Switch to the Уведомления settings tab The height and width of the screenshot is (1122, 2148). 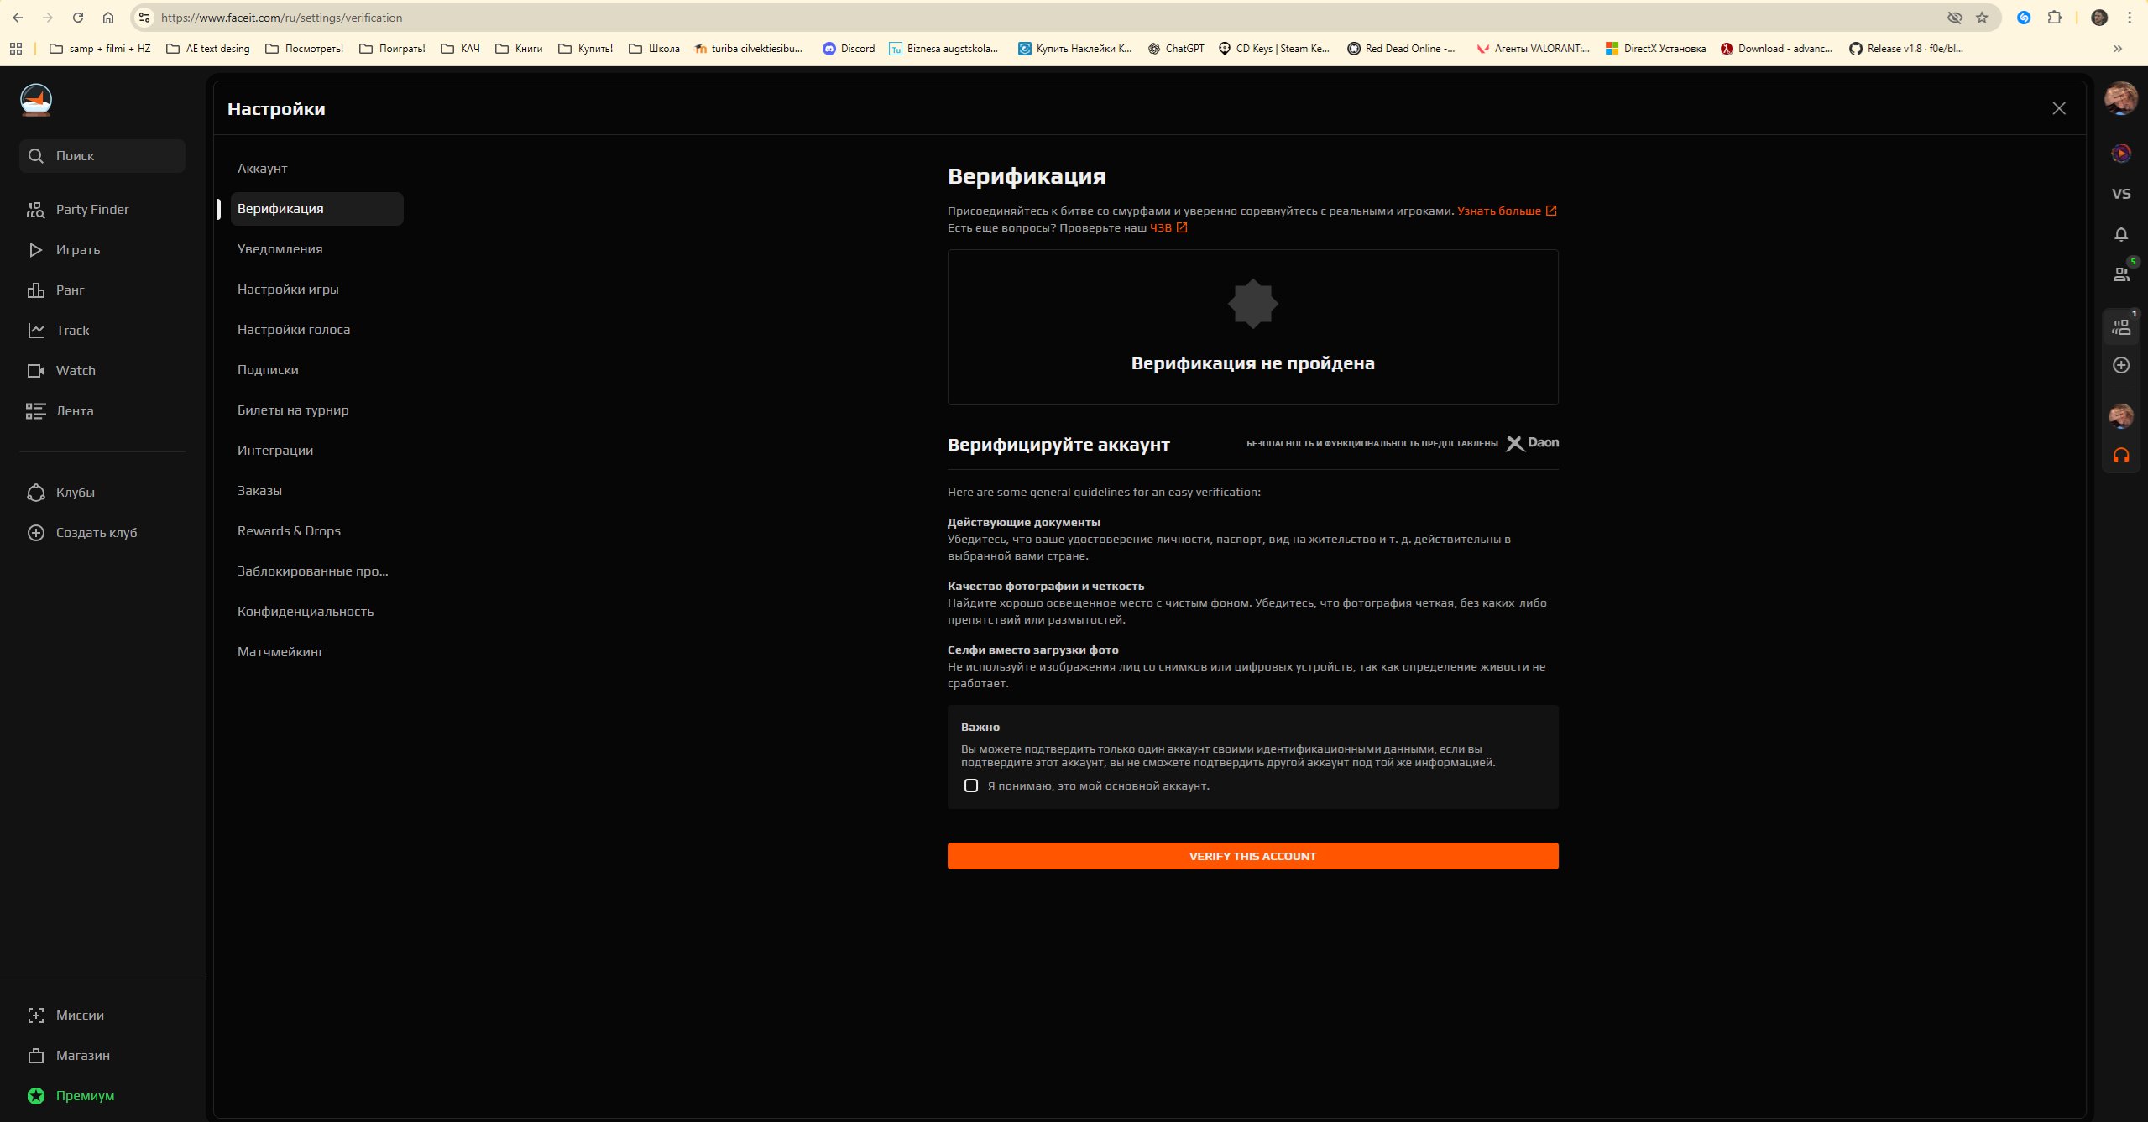[280, 249]
